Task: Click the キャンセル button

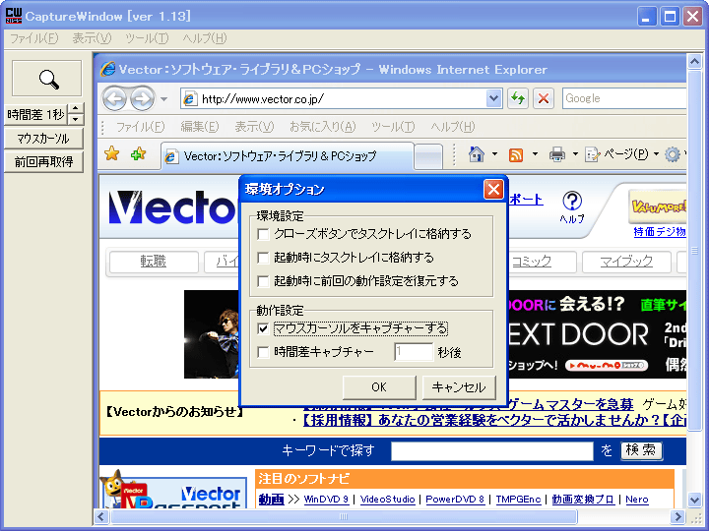Action: coord(459,387)
